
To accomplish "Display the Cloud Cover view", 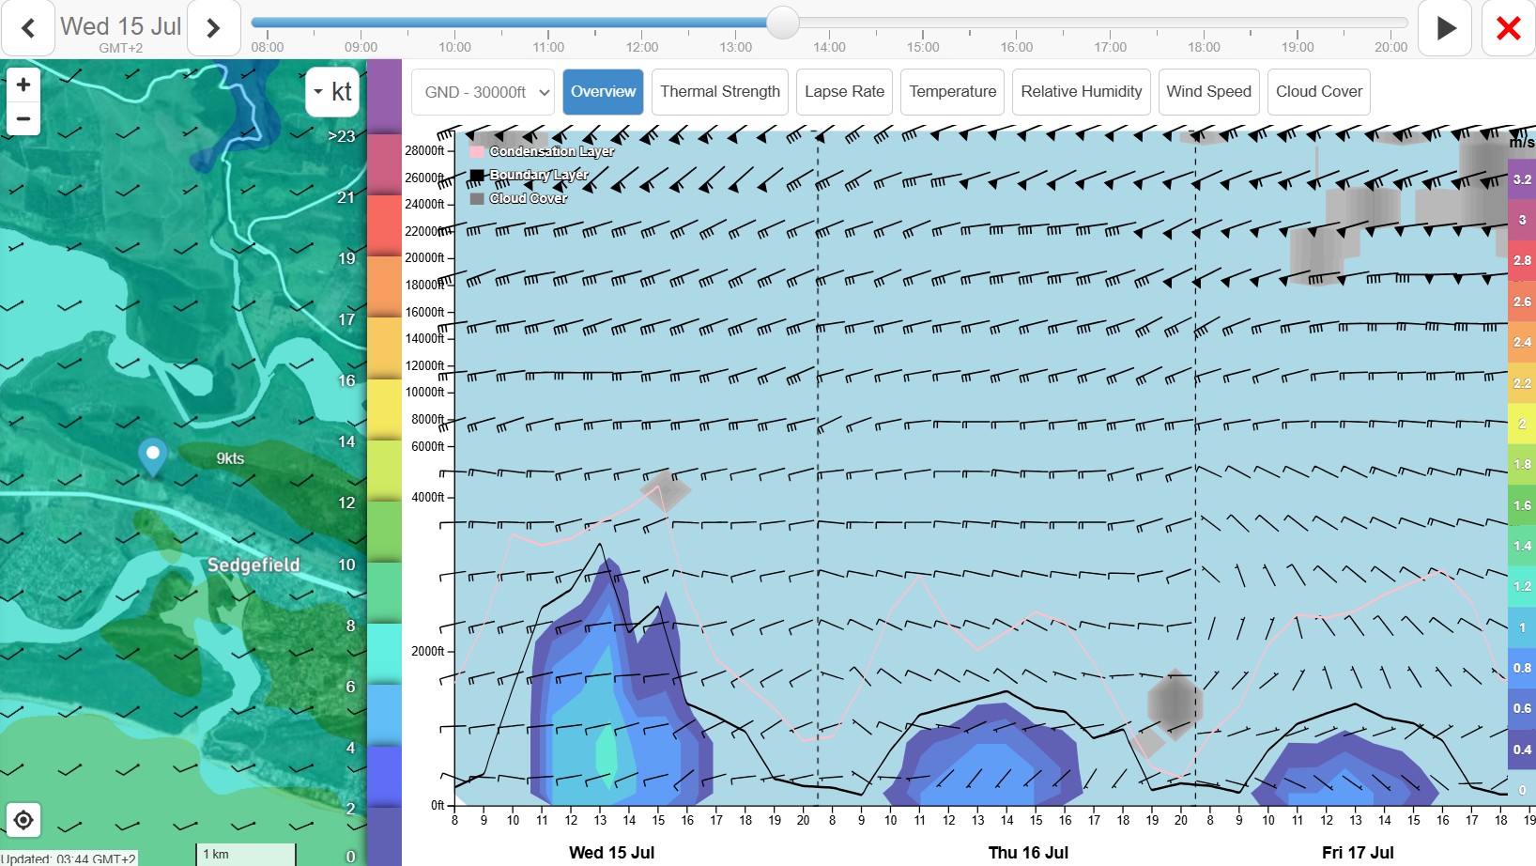I will point(1319,92).
